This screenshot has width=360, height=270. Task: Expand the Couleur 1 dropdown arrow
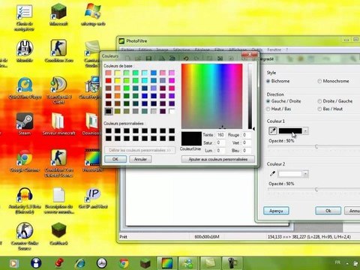coord(305,130)
